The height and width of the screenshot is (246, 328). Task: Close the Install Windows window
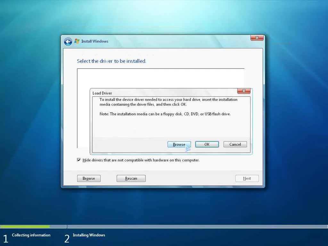click(257, 38)
